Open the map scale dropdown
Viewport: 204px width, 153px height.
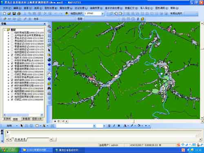tap(103, 13)
